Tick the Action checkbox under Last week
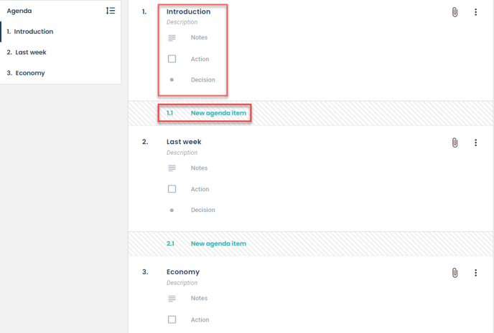Viewport: 494px width, 333px height. point(172,189)
